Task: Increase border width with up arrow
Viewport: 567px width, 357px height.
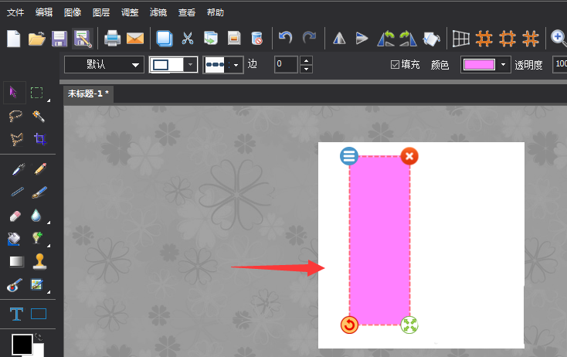Action: click(x=306, y=60)
